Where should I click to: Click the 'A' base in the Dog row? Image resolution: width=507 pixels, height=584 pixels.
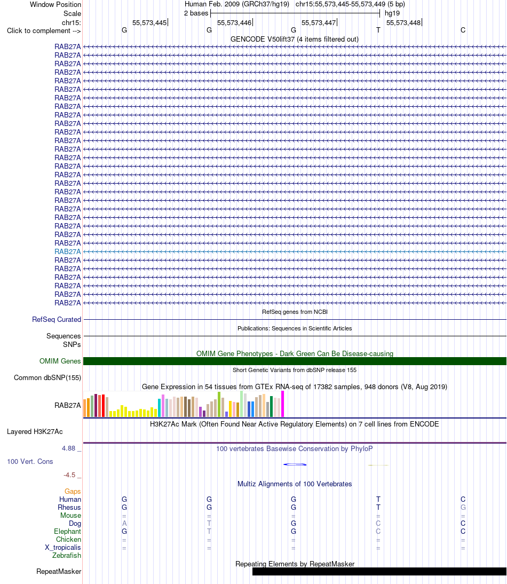(124, 523)
